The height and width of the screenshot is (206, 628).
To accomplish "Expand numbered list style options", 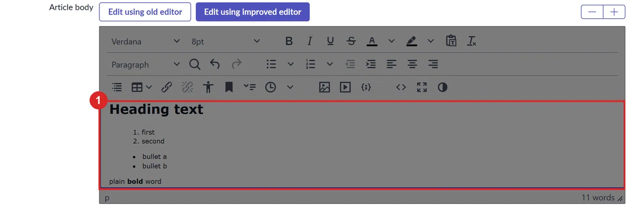I will (x=330, y=64).
